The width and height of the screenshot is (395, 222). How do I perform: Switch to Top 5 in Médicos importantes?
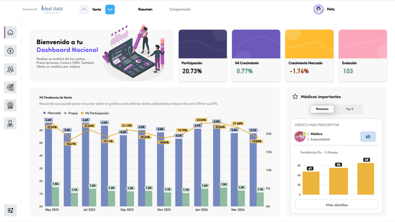349,109
